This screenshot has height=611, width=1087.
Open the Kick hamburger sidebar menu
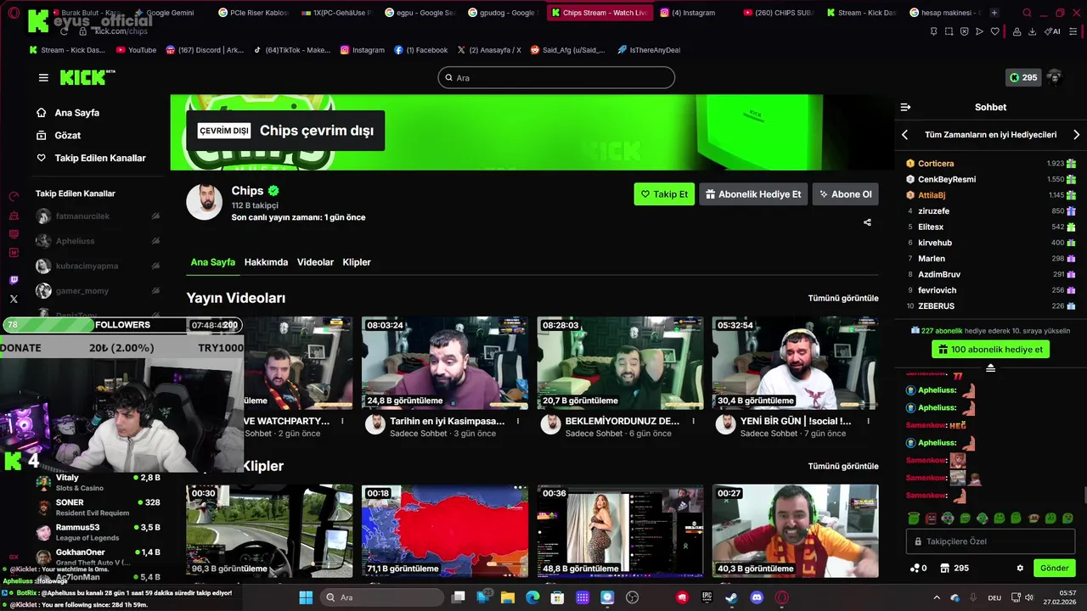(x=43, y=77)
